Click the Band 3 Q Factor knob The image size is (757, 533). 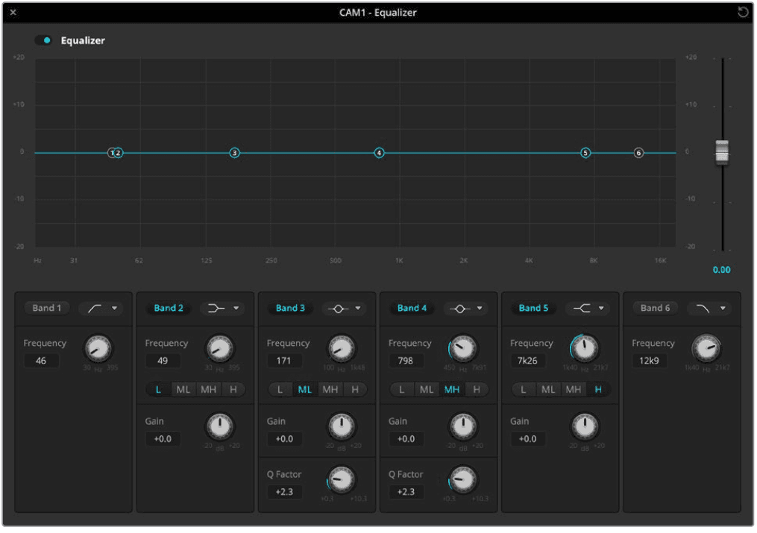pos(341,481)
